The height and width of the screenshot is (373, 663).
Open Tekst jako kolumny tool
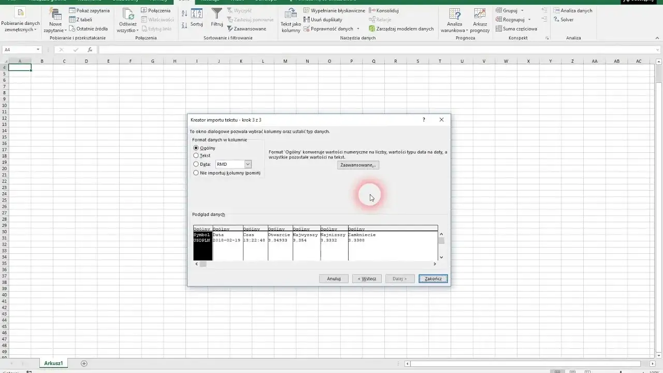291,20
